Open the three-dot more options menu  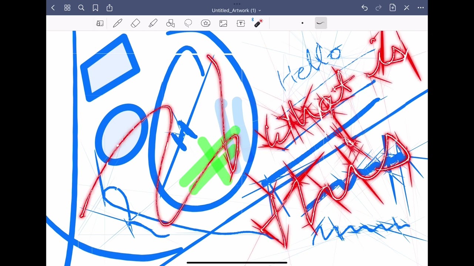tap(421, 8)
